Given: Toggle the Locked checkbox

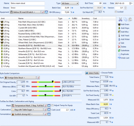Looking at the screenshot, I should 116,12.
